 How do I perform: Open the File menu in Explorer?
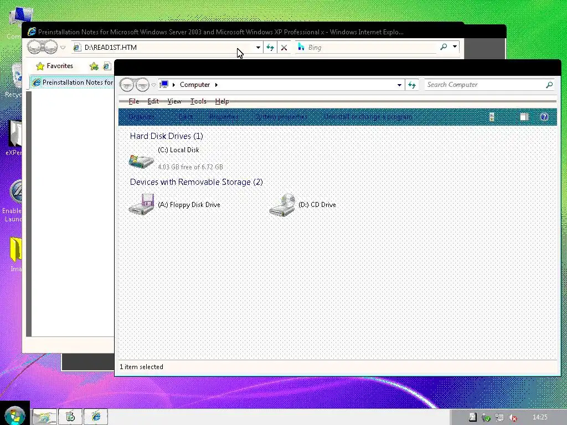click(x=134, y=101)
